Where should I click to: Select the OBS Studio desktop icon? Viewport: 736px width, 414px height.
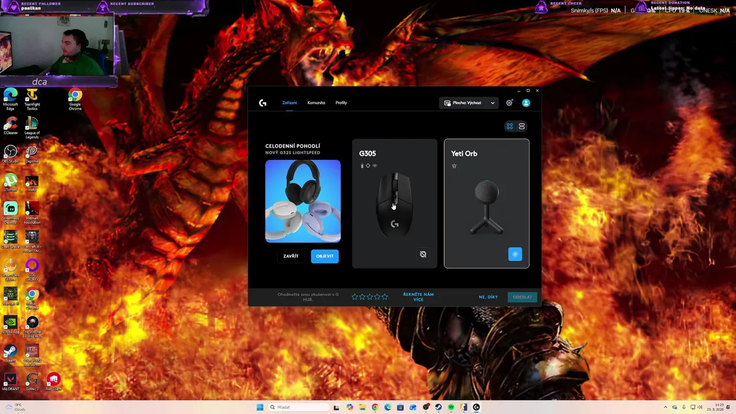(x=10, y=154)
